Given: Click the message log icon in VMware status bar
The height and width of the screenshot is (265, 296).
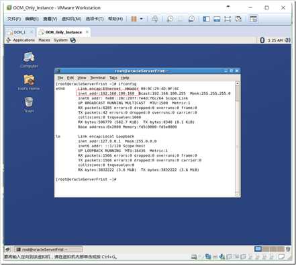Looking at the screenshot, I should 281,257.
